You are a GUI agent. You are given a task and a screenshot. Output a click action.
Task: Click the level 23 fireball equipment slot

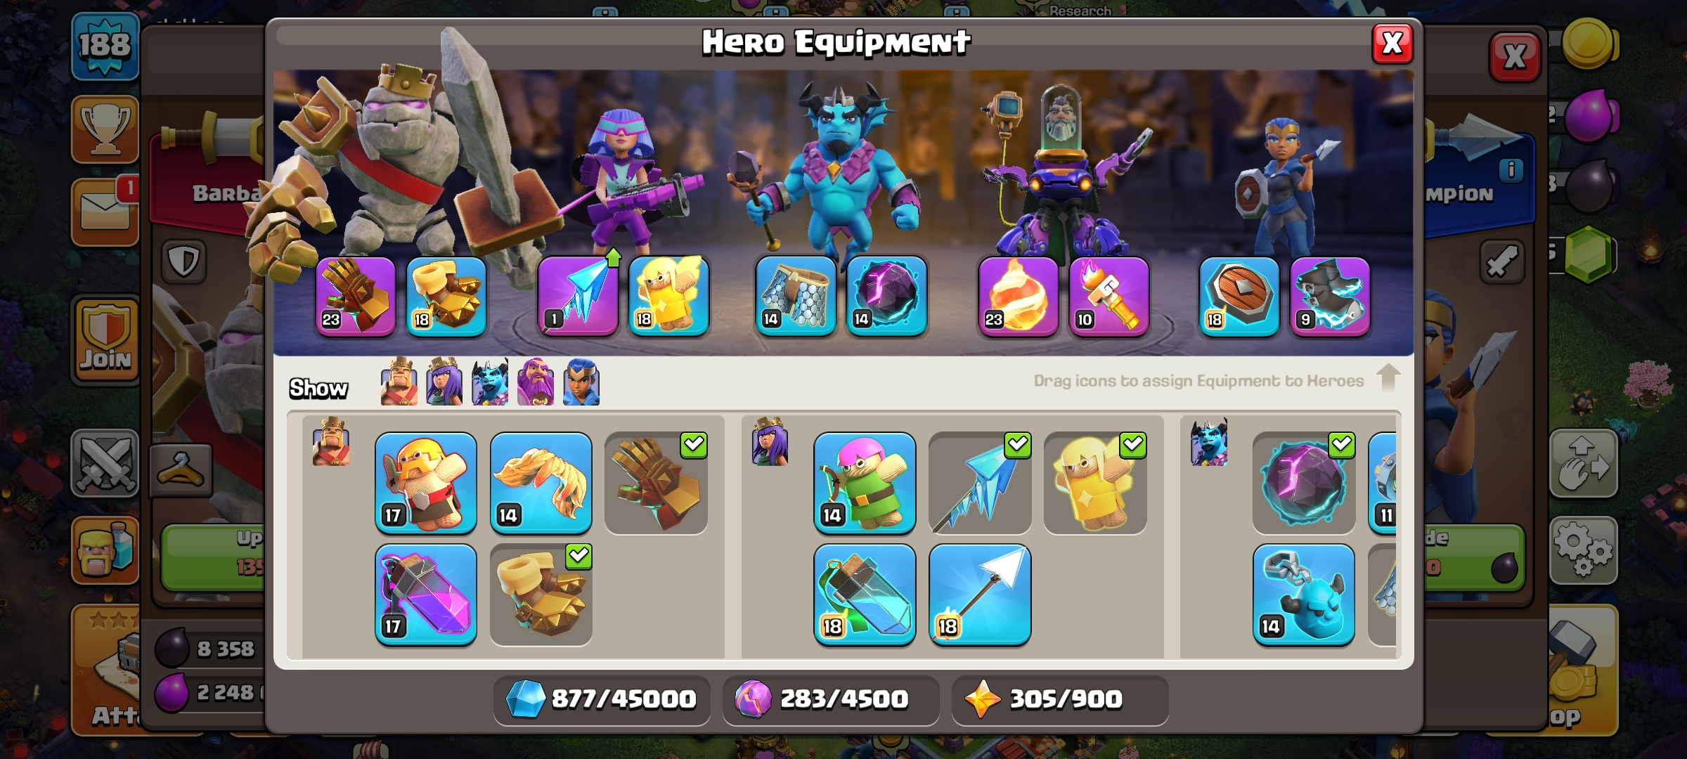click(x=1019, y=297)
